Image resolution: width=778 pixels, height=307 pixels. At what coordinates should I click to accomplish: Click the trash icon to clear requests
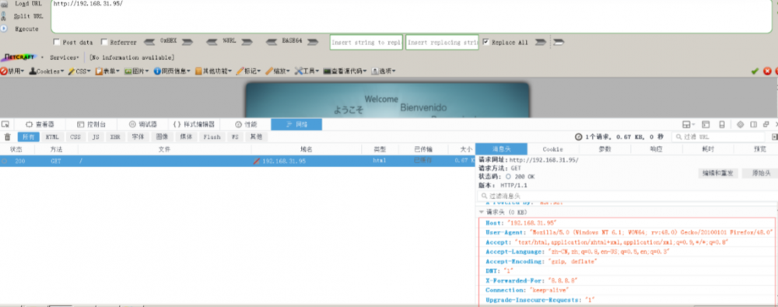pos(8,137)
